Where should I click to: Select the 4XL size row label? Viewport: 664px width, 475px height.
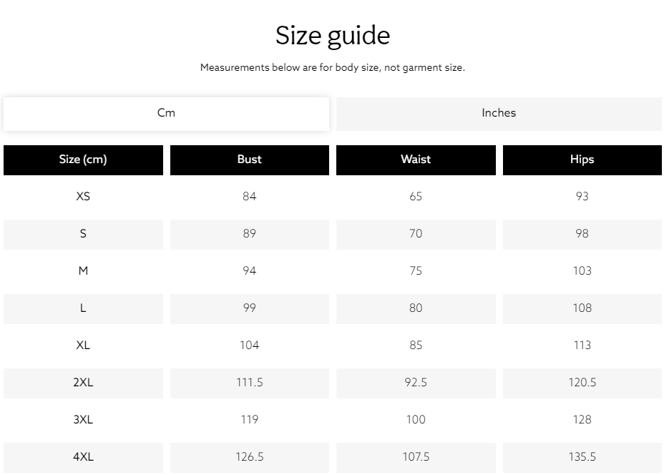83,458
